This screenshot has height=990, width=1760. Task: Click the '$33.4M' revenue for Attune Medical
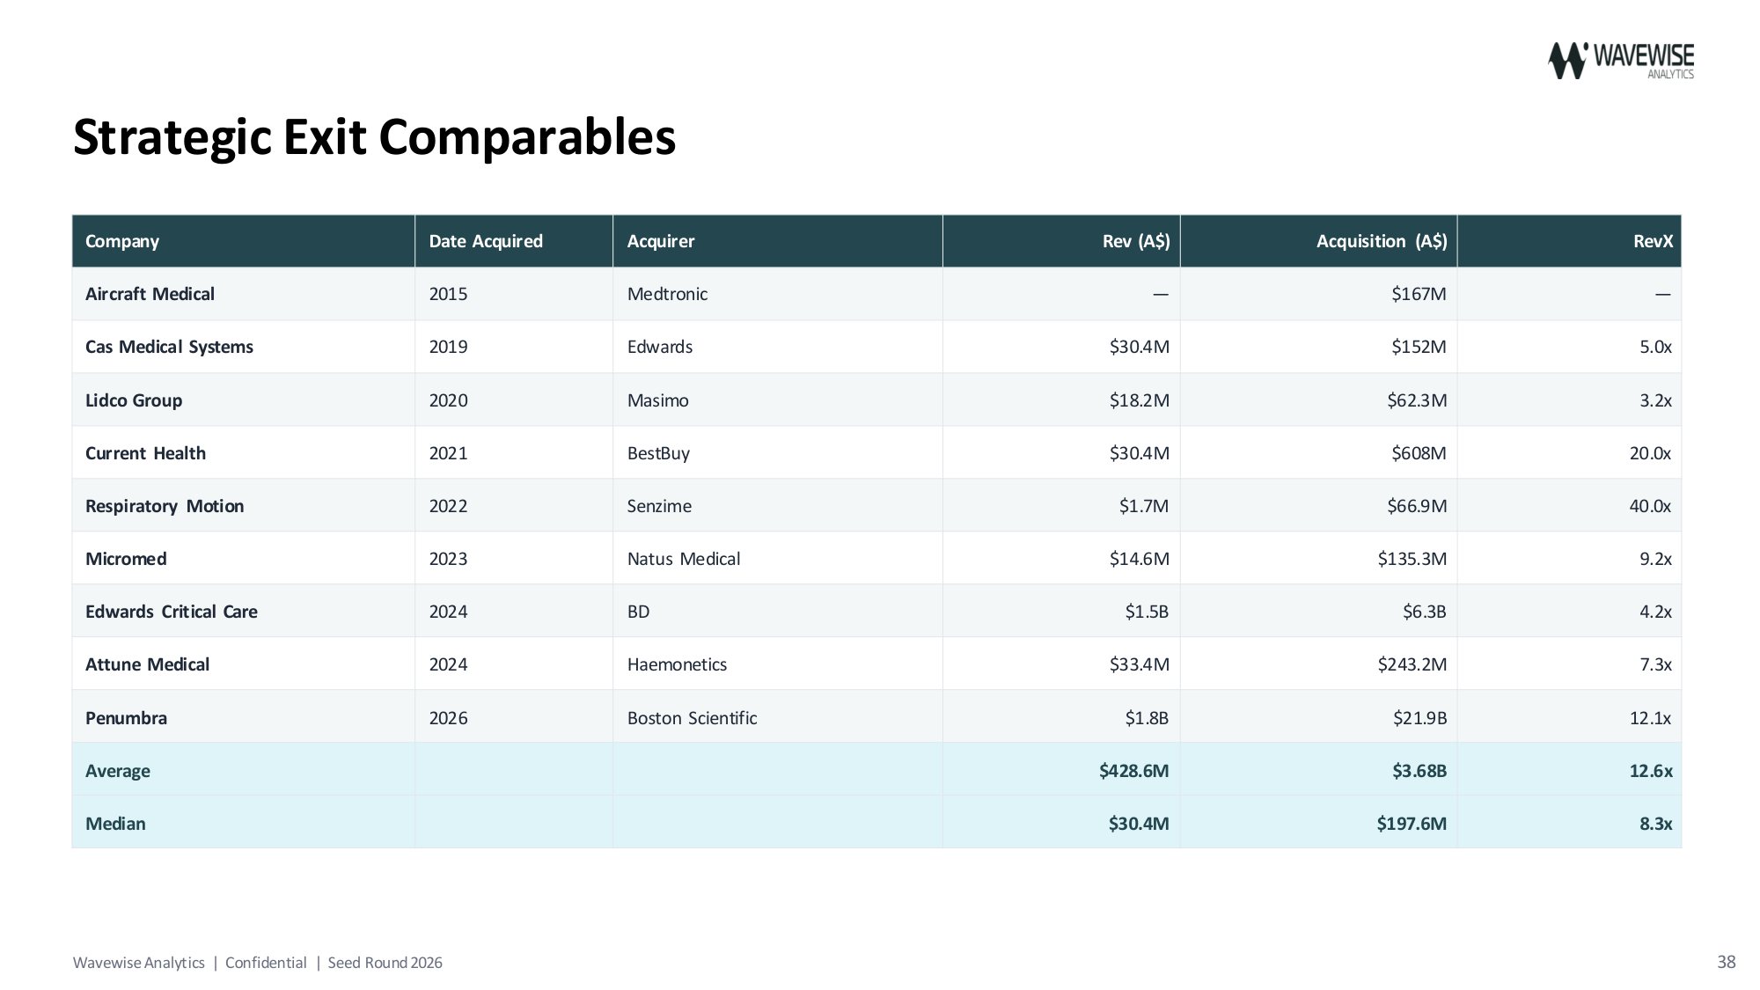pos(1139,664)
